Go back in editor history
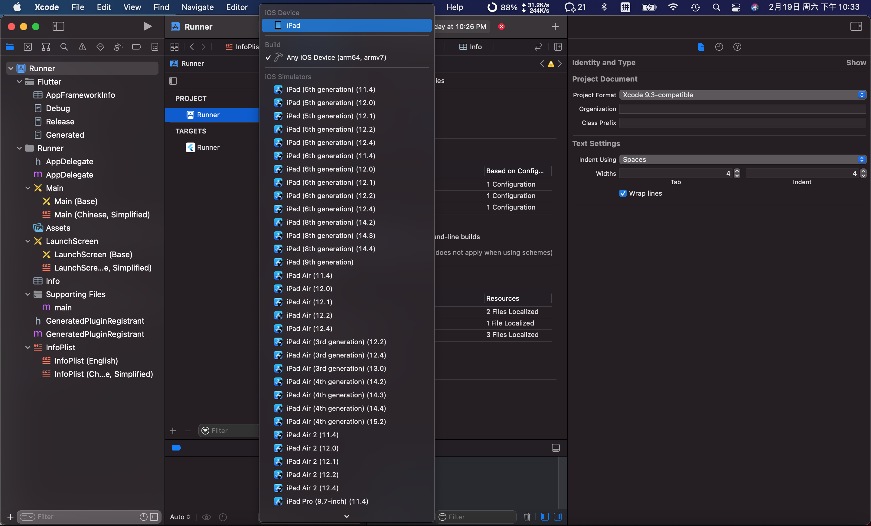 coord(192,47)
